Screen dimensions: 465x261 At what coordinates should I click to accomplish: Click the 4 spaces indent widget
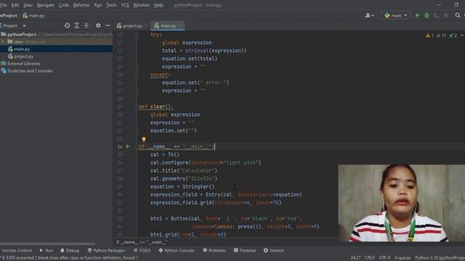click(403, 258)
